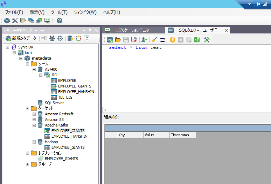
Task: Click the metadata cube icon in main toolbar
Action: coord(7,21)
